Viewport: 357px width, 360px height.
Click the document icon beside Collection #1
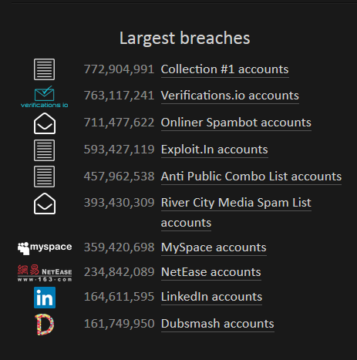coord(44,69)
